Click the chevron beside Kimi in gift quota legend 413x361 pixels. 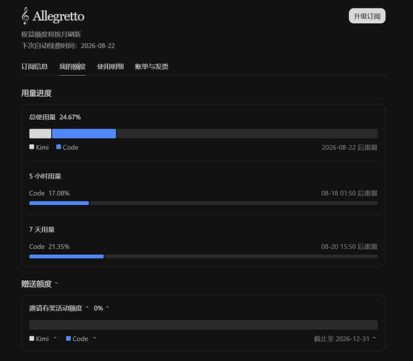click(55, 338)
